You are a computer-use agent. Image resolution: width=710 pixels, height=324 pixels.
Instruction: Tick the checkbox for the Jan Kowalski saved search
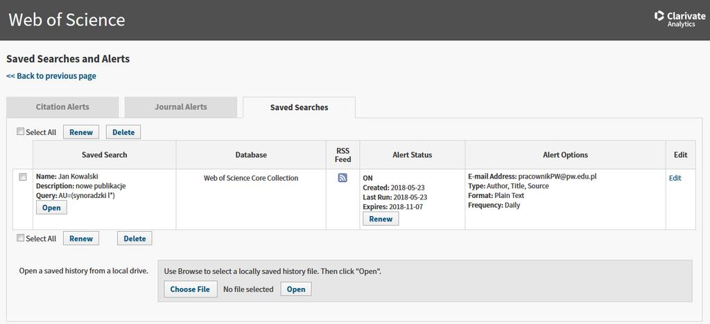tap(23, 177)
